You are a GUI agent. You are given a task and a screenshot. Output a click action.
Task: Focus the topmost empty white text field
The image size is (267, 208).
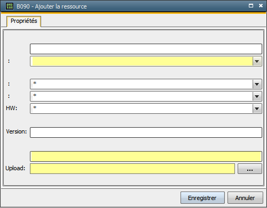tap(146, 49)
